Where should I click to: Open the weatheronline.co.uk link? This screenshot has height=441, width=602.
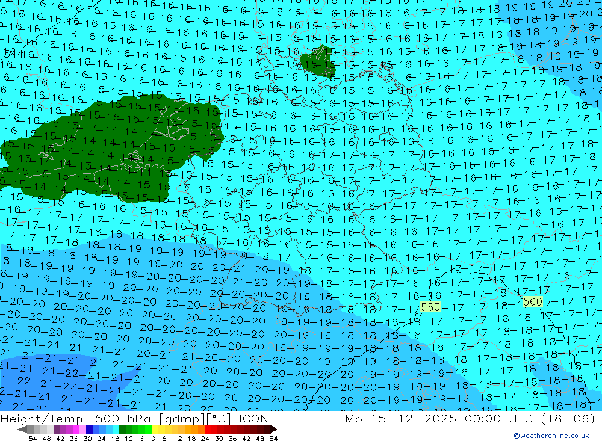(551, 436)
